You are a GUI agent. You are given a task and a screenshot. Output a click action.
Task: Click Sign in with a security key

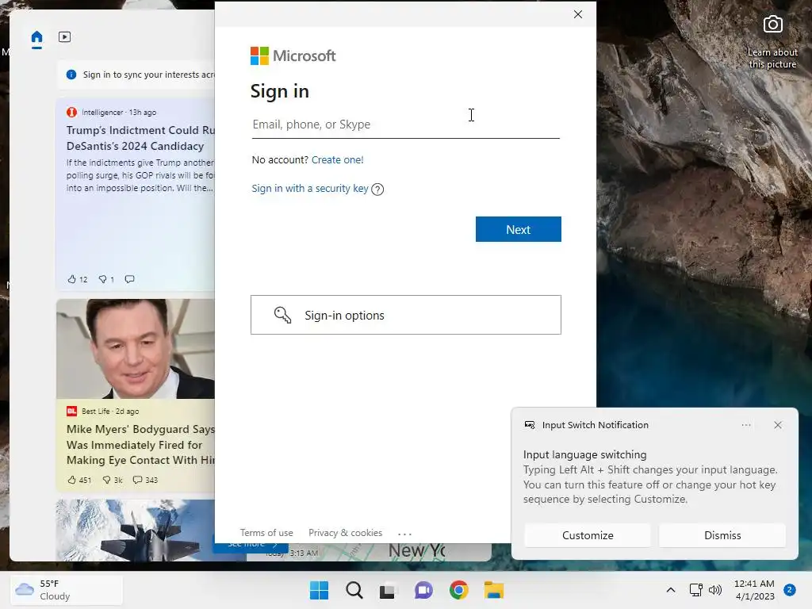[310, 189]
